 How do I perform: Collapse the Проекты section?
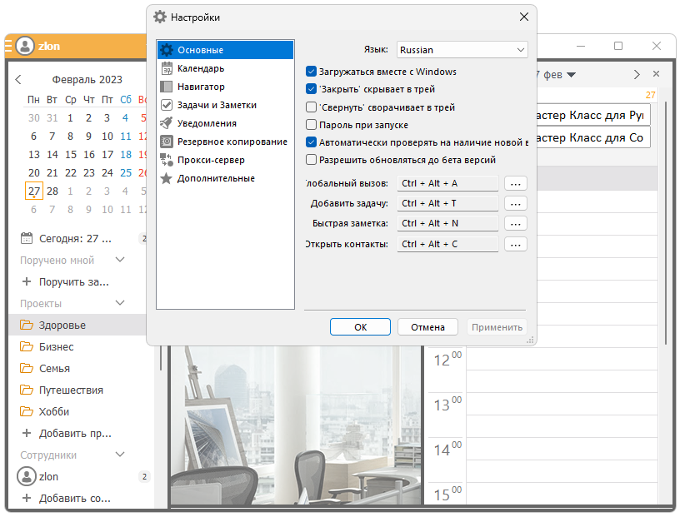(x=120, y=304)
